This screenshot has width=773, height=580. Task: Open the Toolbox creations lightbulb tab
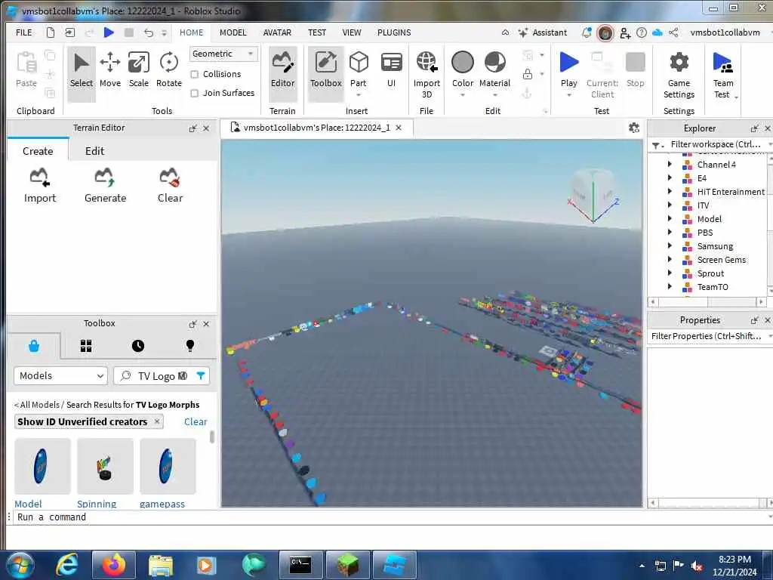[x=189, y=346]
